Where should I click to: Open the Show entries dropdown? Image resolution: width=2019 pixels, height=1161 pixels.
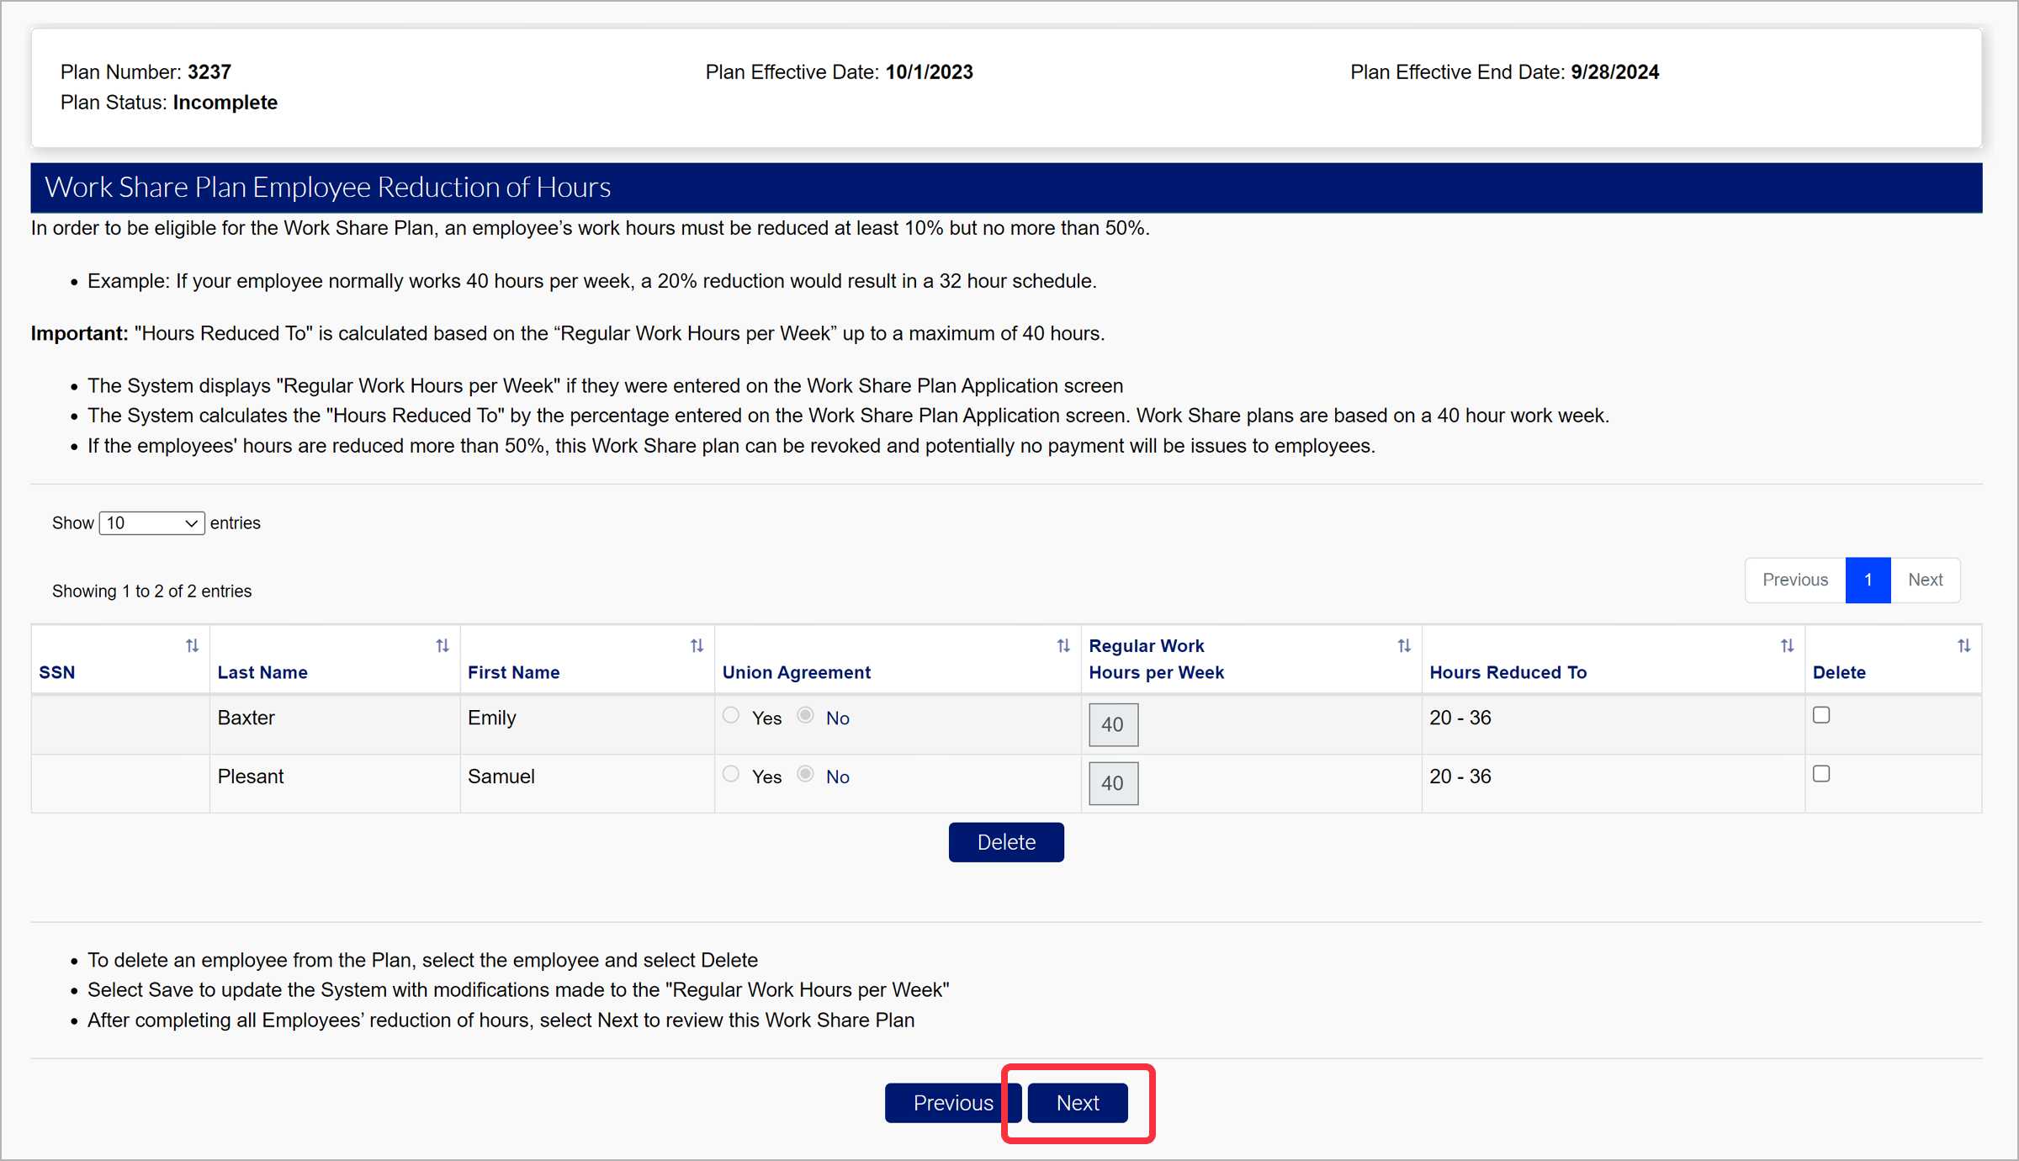[x=151, y=523]
